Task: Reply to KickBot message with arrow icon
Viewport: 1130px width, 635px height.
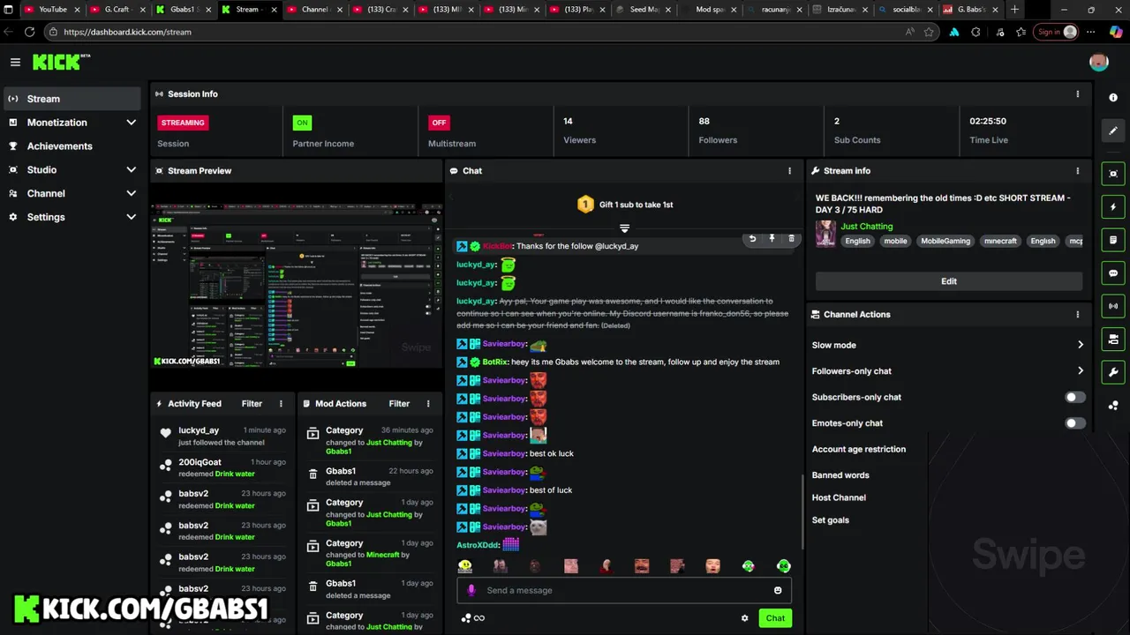Action: pos(752,238)
